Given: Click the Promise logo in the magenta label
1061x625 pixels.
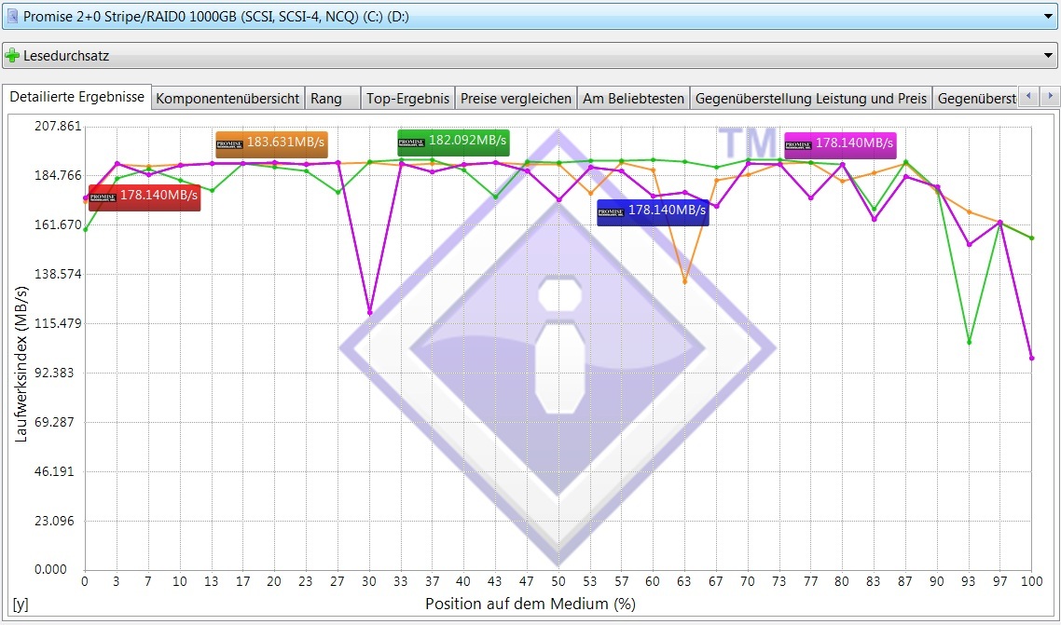Looking at the screenshot, I should [x=798, y=144].
